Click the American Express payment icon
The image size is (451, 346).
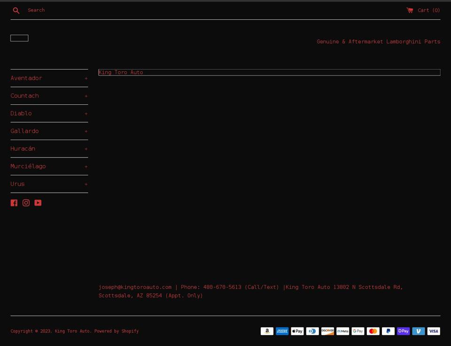(282, 331)
